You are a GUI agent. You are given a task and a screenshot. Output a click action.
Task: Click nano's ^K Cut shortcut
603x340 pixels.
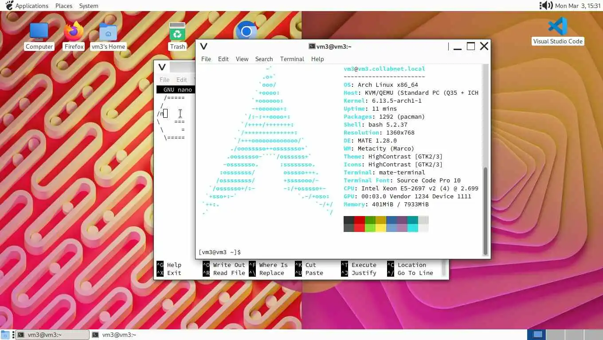pyautogui.click(x=305, y=265)
